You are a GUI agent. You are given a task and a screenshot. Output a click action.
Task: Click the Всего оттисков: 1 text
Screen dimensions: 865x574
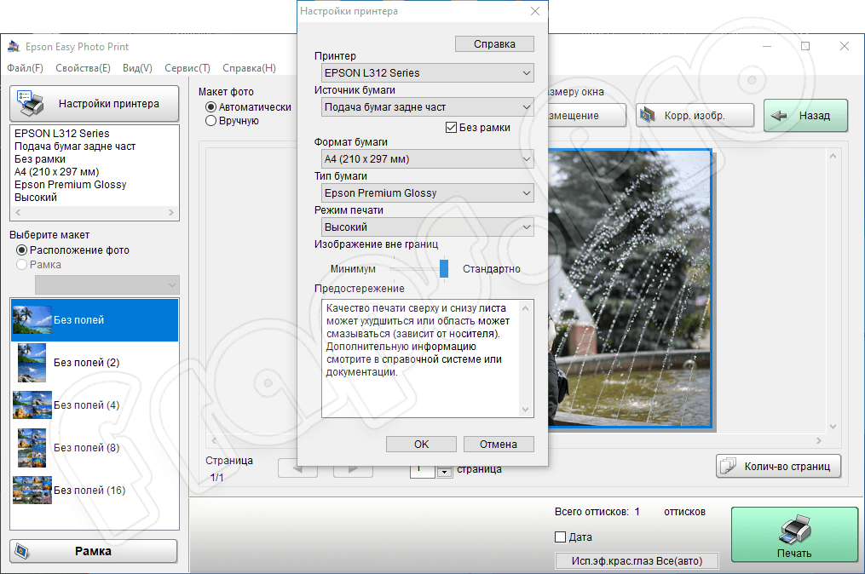point(597,512)
